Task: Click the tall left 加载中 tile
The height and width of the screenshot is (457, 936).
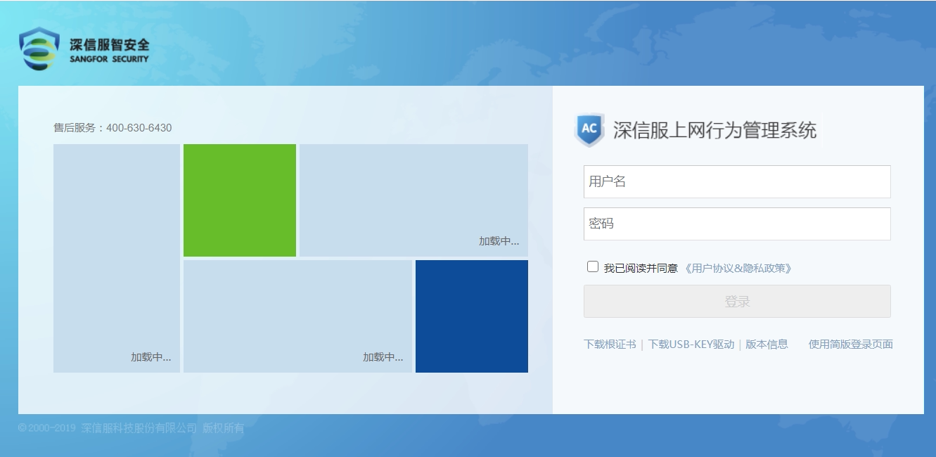Action: point(117,258)
